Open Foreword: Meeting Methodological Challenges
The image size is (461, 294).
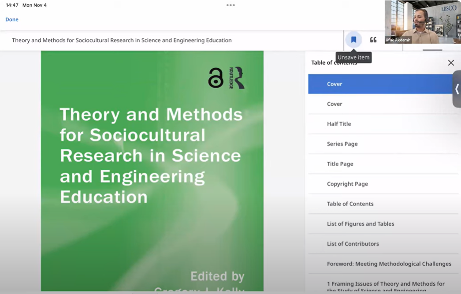click(389, 264)
